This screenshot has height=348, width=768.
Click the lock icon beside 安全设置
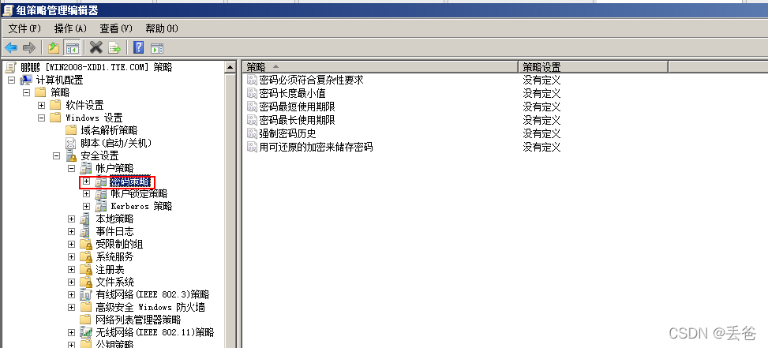[72, 156]
